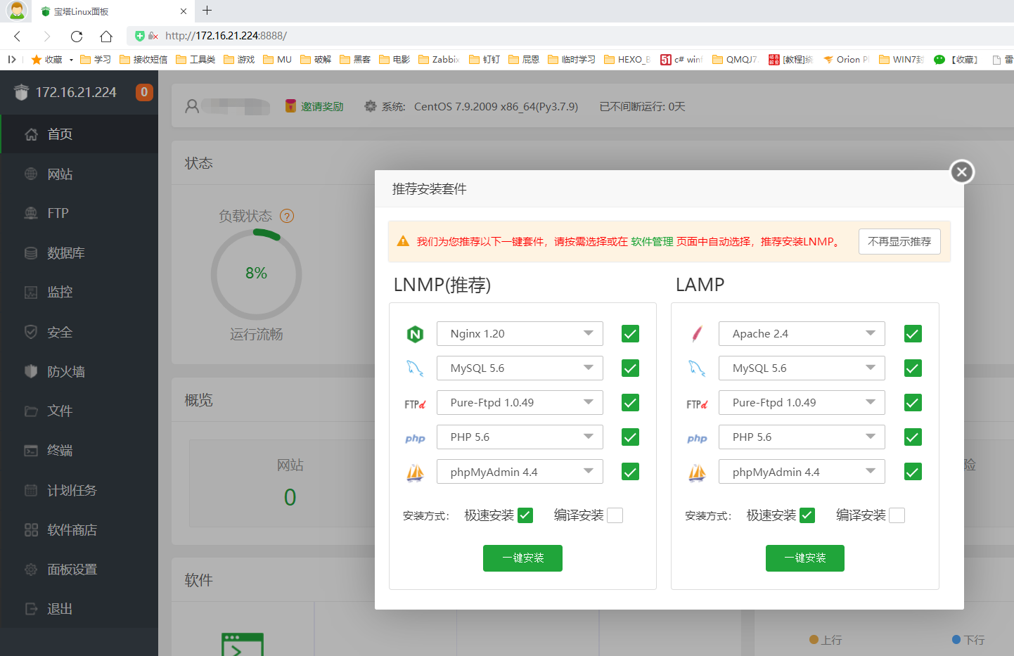
Task: Click the 负载状态 help question mark icon
Action: tap(287, 216)
